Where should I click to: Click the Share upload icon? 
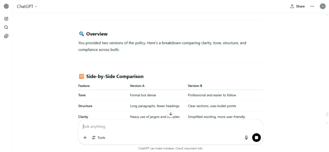[x=292, y=6]
